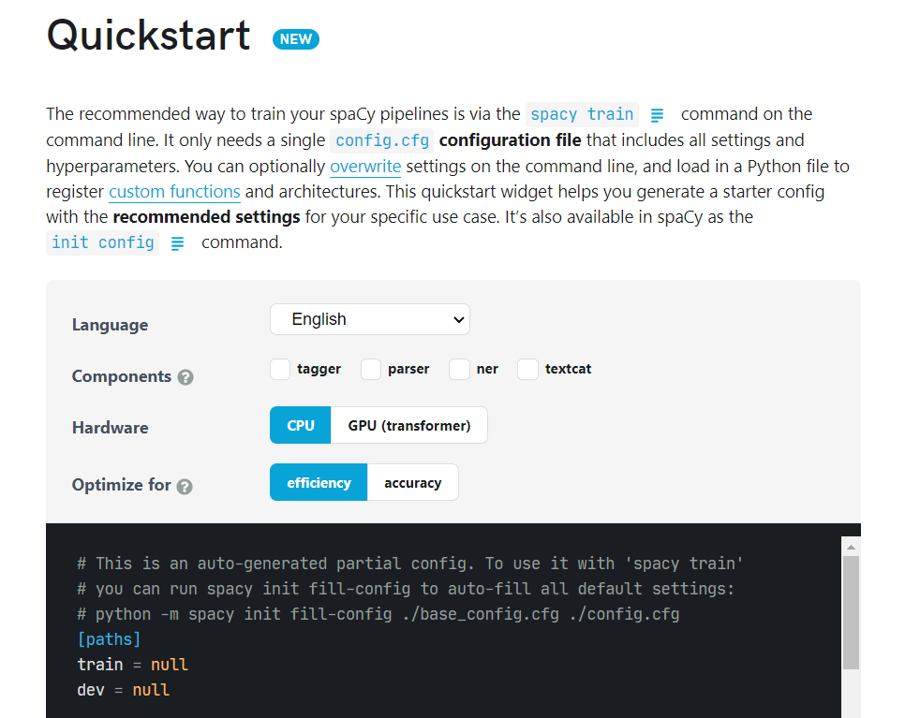Click the init config command link
Image resolution: width=920 pixels, height=718 pixels.
click(x=103, y=242)
